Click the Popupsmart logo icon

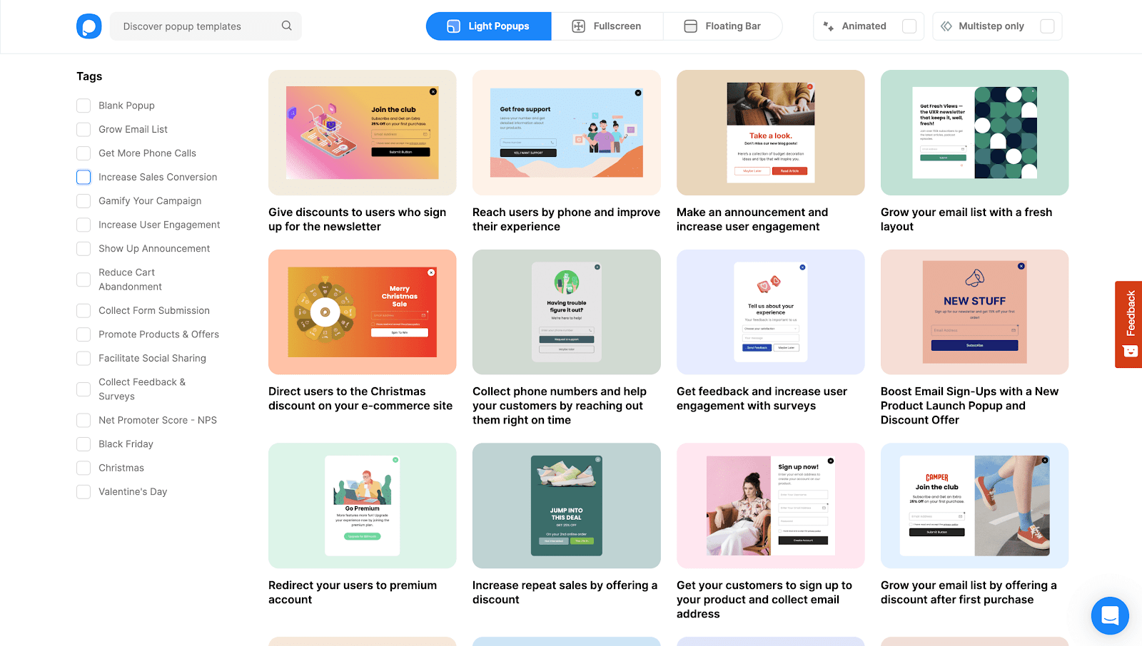(x=89, y=26)
